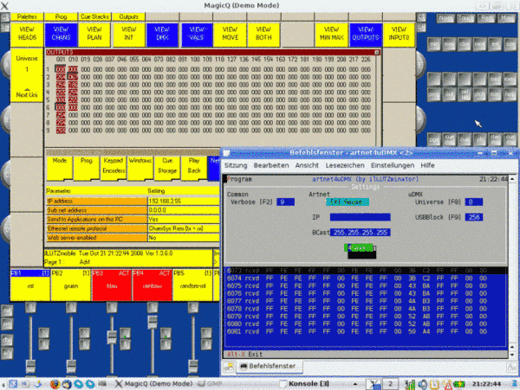Viewport: 520px width, 390px height.
Task: Select the Play Back settings tab
Action: pos(194,168)
